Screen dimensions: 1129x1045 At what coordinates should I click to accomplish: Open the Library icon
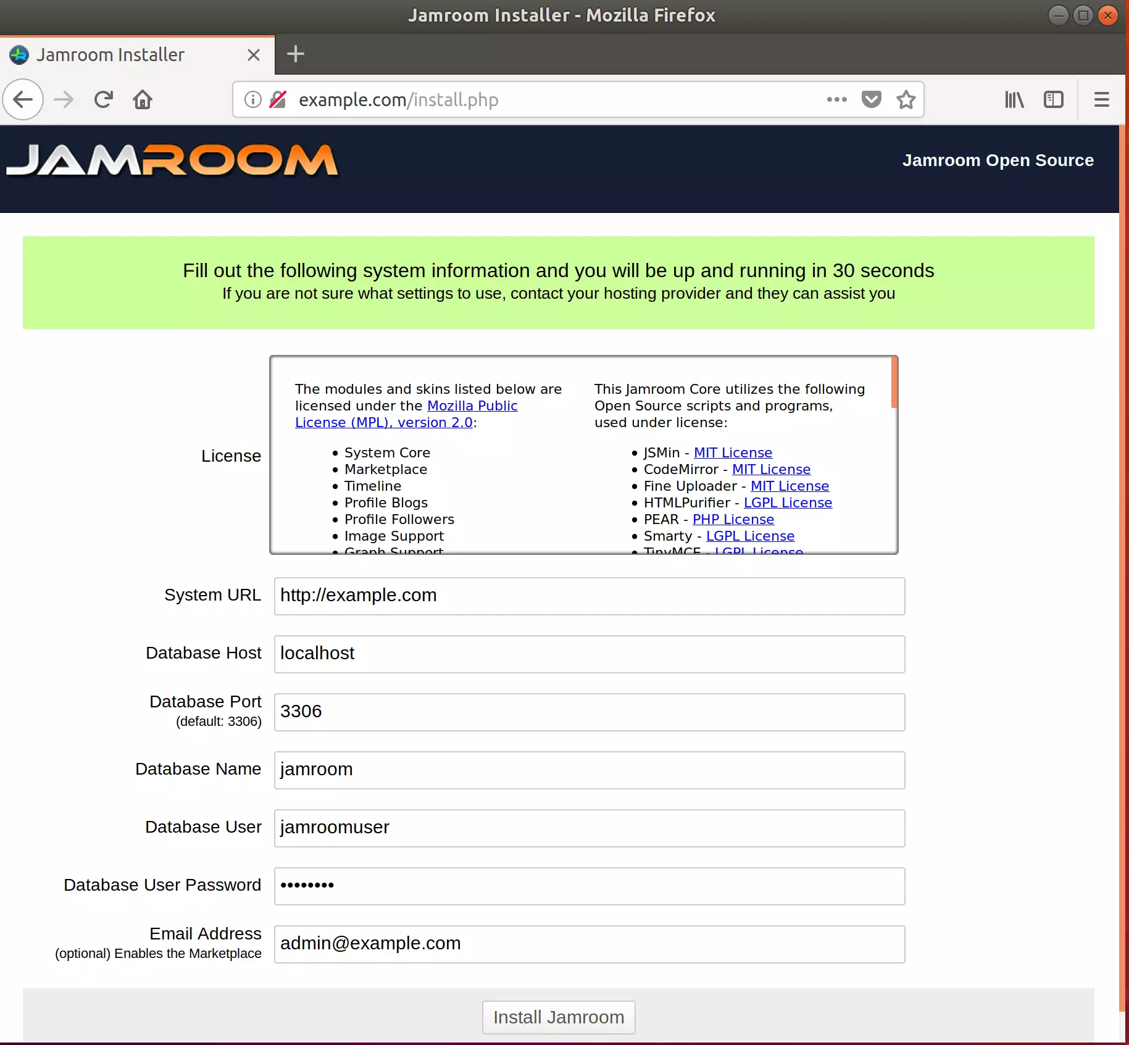point(1014,99)
